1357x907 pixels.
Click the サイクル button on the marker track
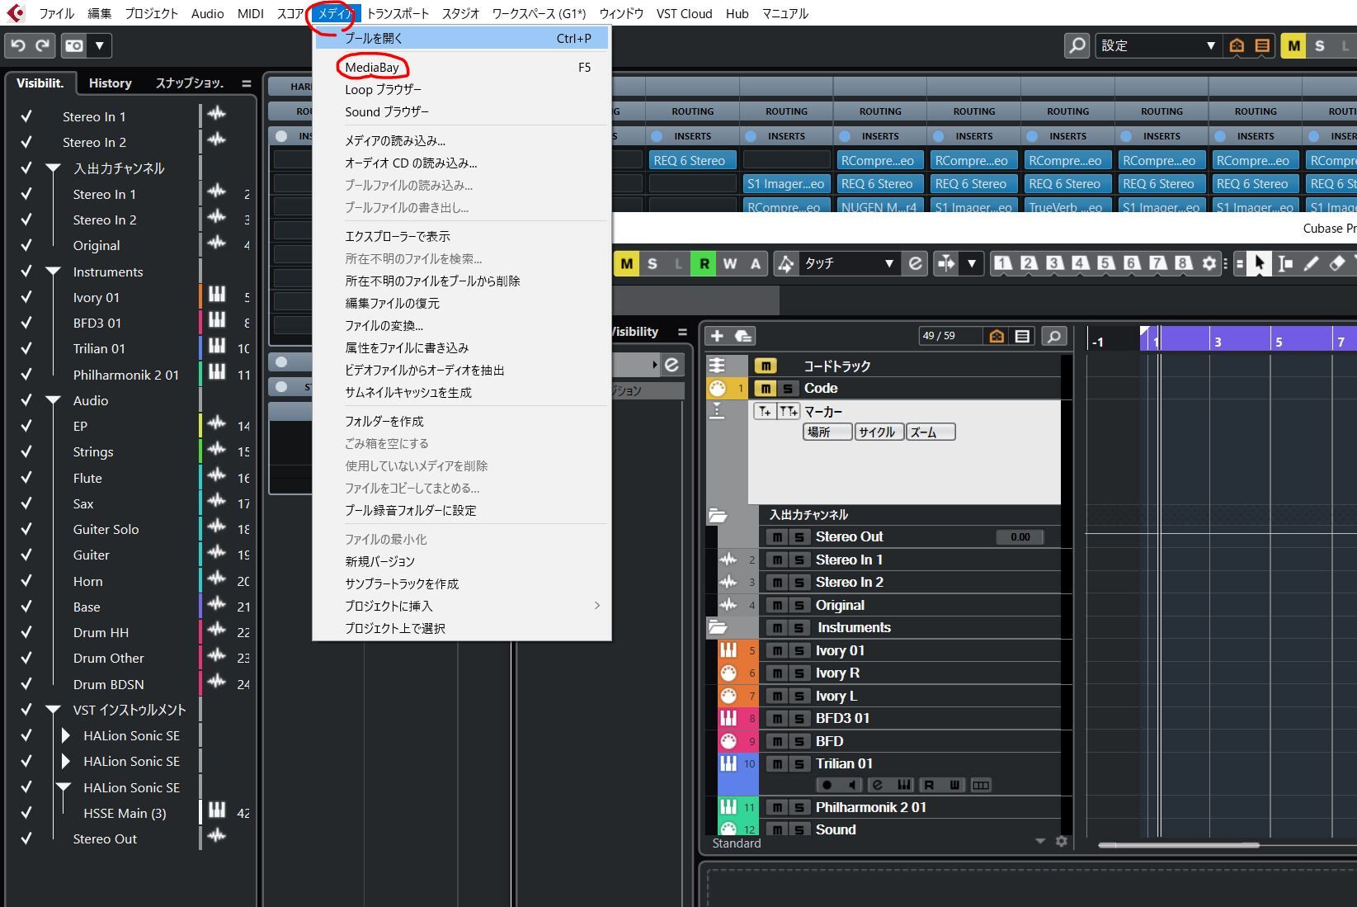coord(879,432)
